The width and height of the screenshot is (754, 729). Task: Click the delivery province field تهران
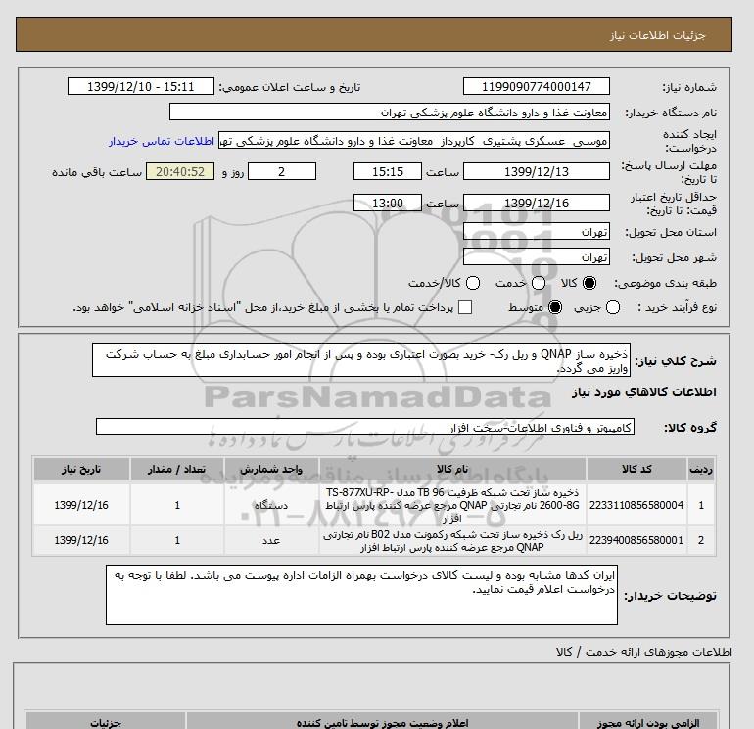537,232
